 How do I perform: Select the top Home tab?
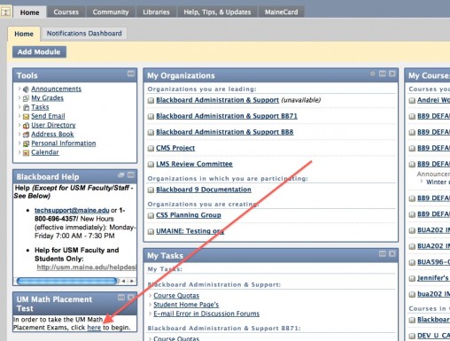(29, 12)
